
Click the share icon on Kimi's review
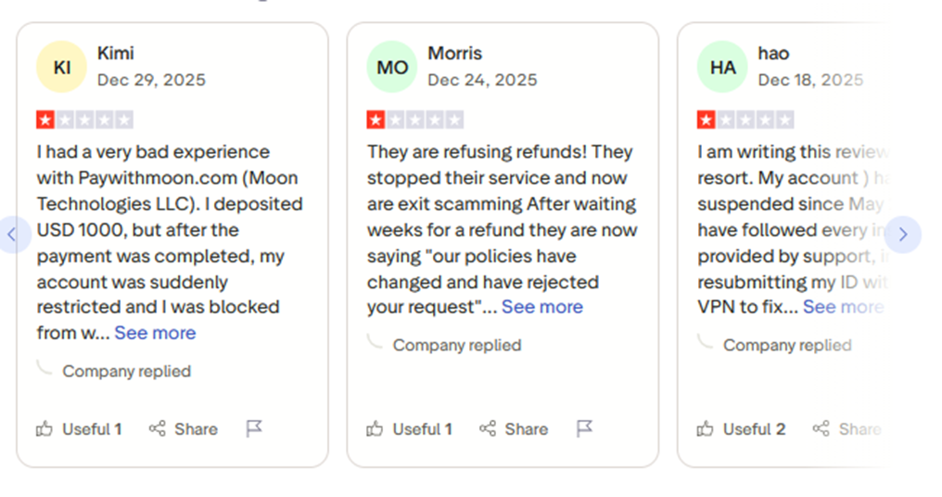click(158, 428)
